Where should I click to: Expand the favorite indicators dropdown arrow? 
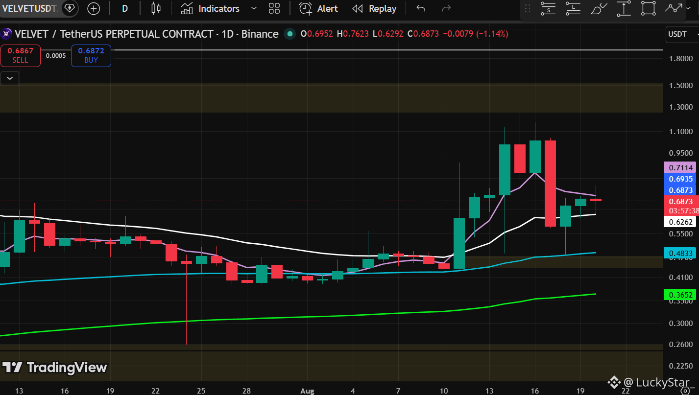(x=254, y=8)
